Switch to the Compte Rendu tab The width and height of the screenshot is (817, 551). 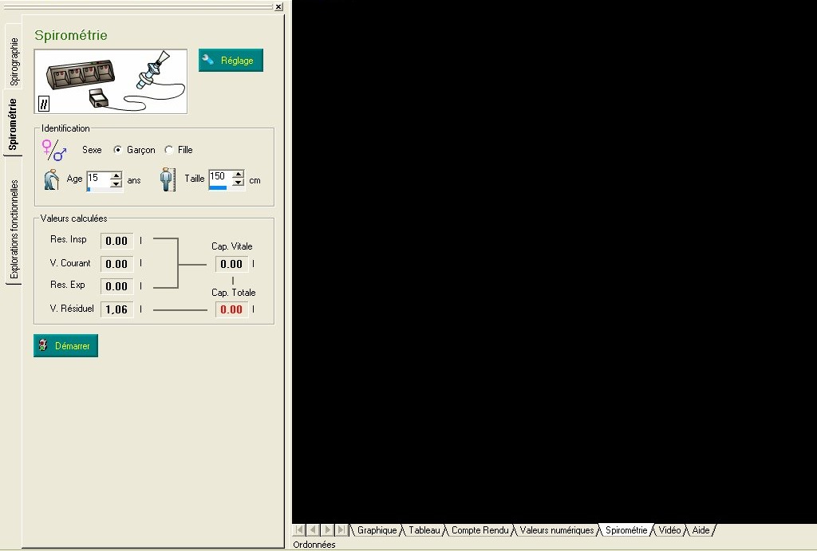(x=480, y=530)
